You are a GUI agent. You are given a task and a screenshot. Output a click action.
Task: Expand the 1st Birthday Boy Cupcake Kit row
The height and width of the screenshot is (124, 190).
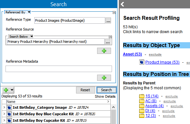coord(4,120)
